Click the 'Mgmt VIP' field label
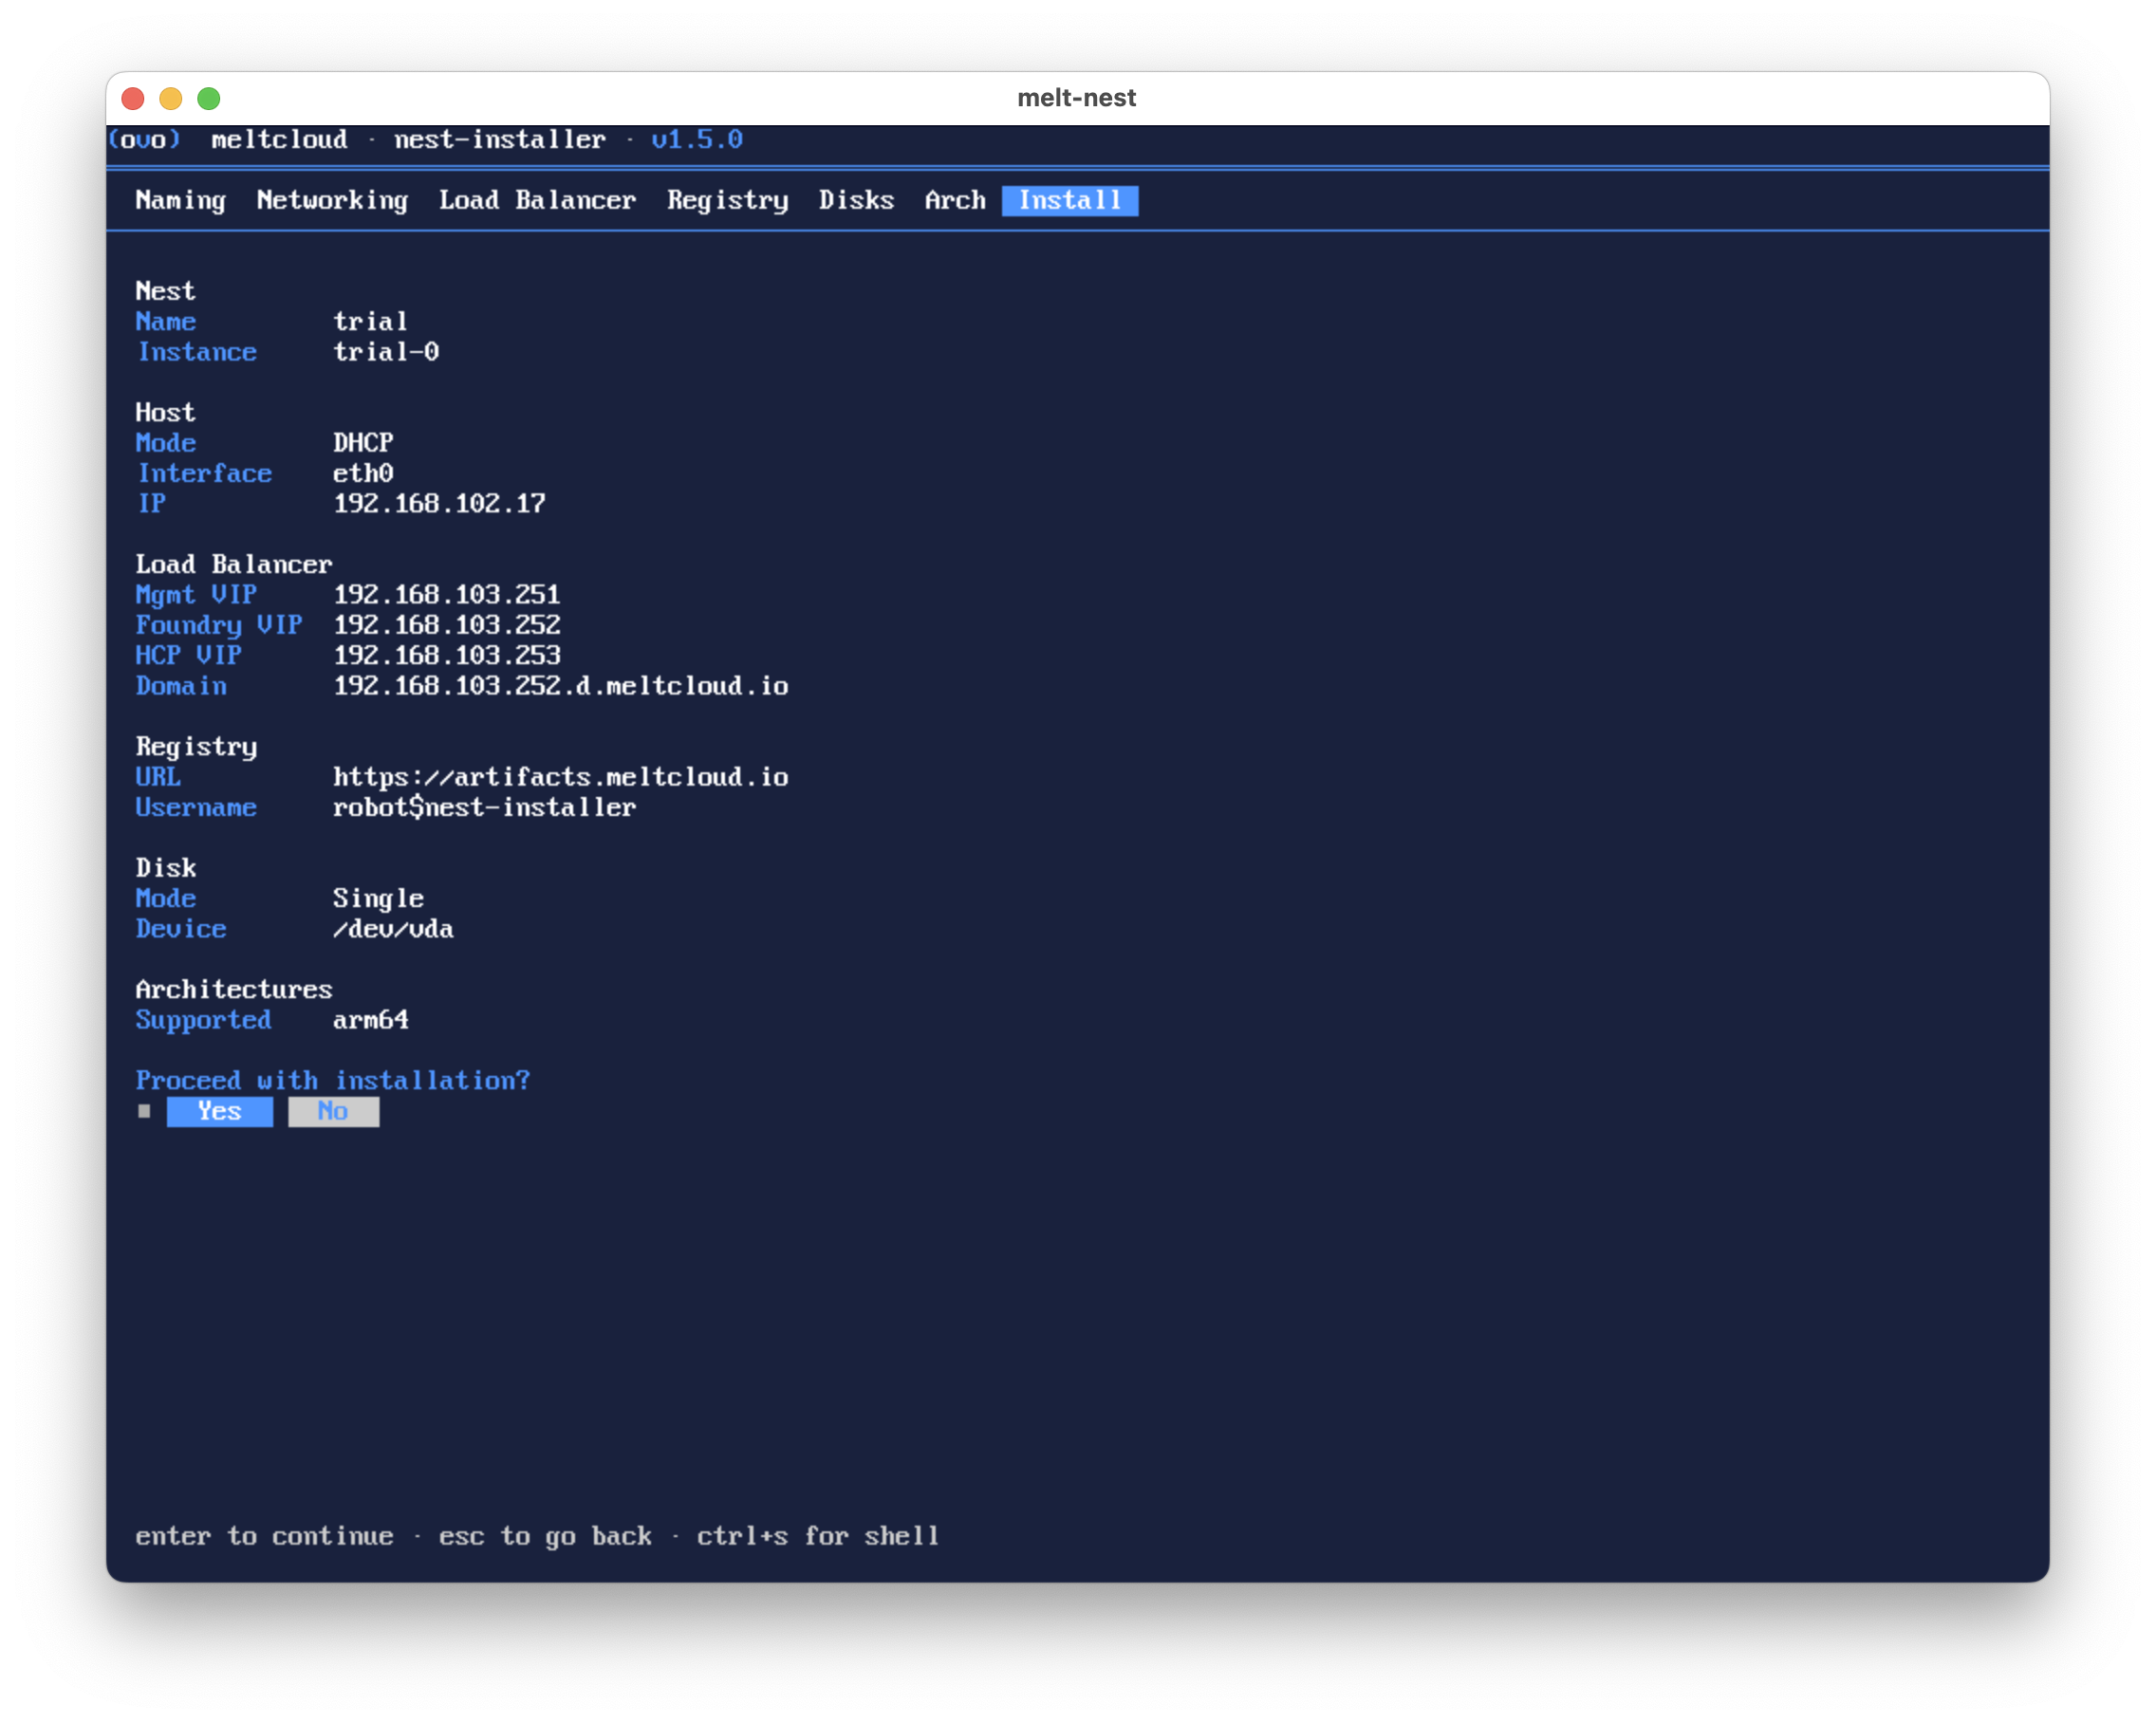Viewport: 2156px width, 1723px height. point(196,595)
